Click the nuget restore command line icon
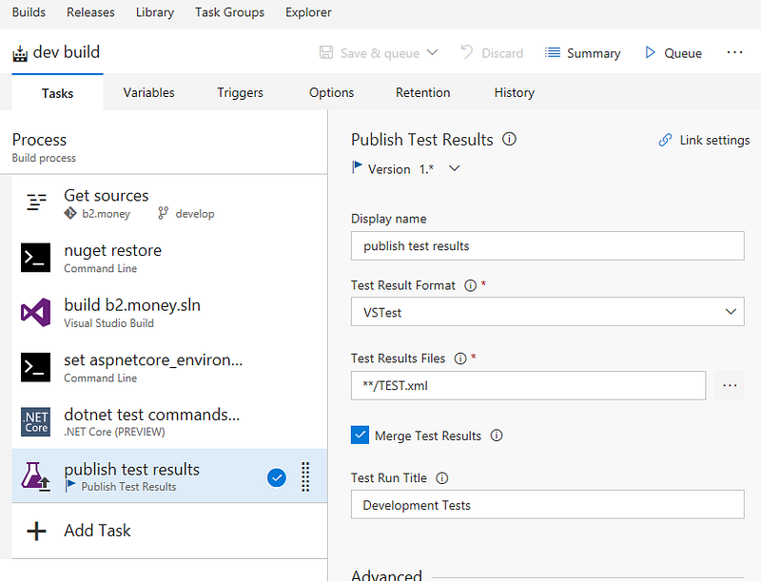The image size is (761, 581). (35, 258)
